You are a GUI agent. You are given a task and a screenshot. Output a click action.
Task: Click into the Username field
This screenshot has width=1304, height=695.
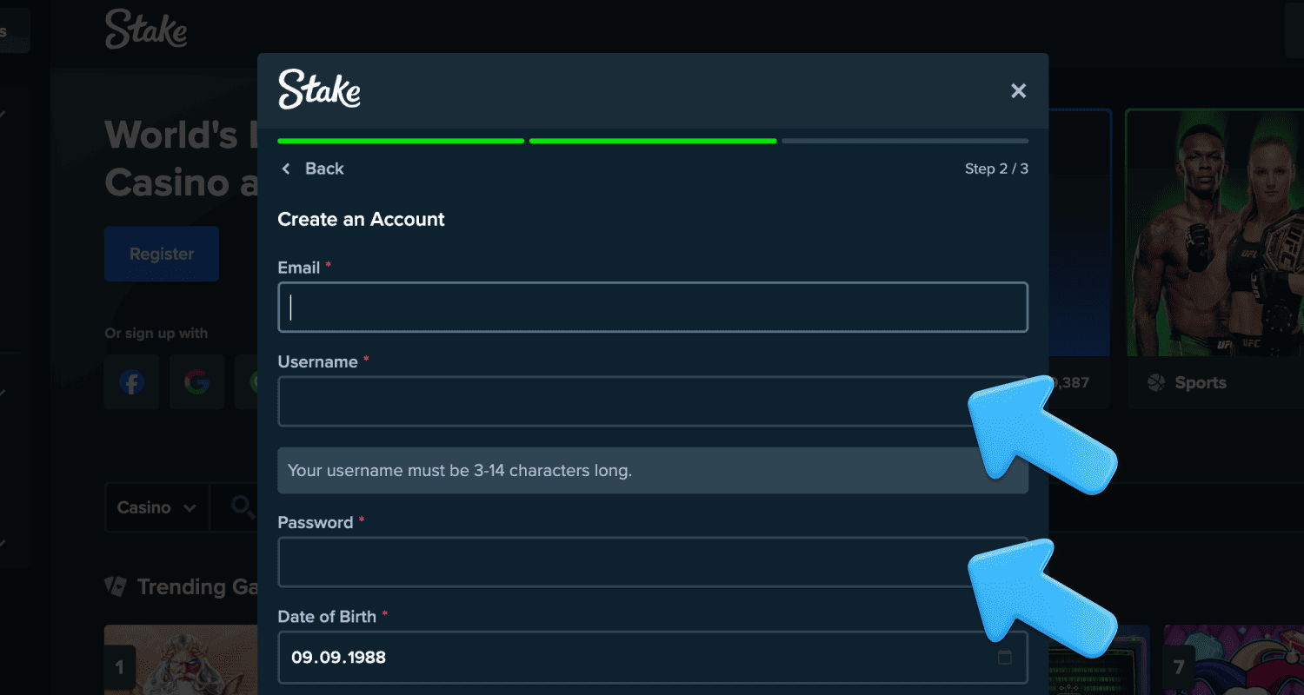click(622, 401)
